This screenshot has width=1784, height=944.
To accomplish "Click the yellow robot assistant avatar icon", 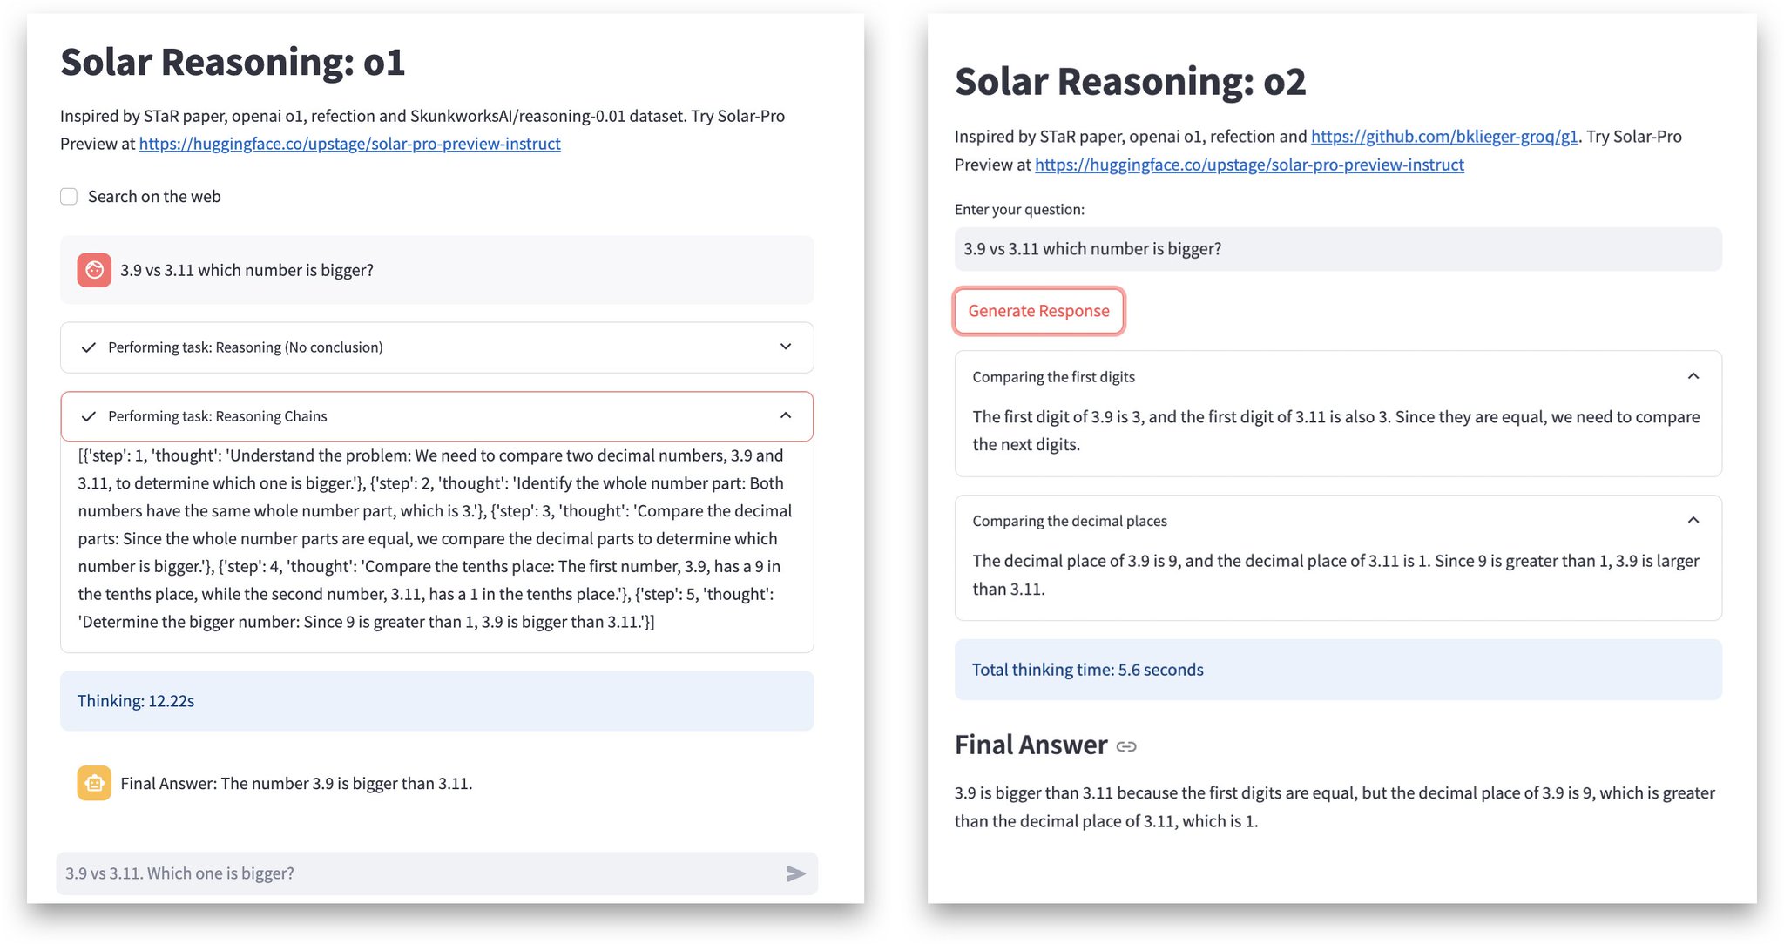I will [94, 783].
